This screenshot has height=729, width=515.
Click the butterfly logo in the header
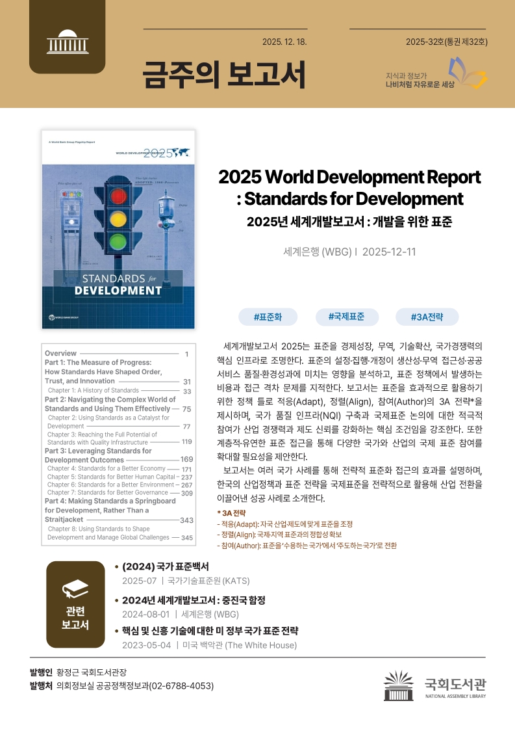coord(467,72)
